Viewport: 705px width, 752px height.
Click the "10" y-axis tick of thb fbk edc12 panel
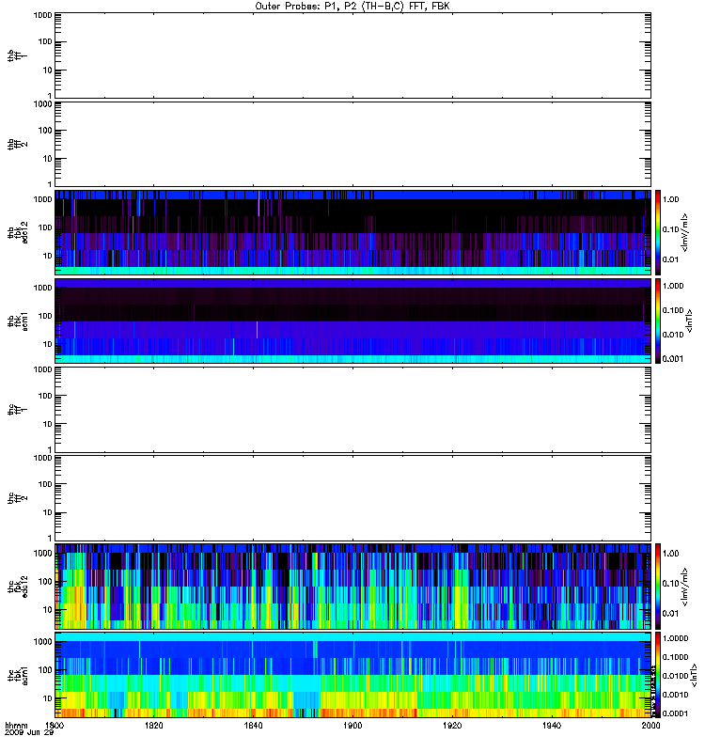click(48, 256)
